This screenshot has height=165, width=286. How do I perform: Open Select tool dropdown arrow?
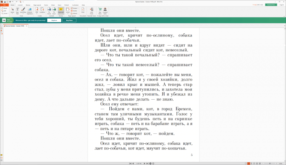12,14
